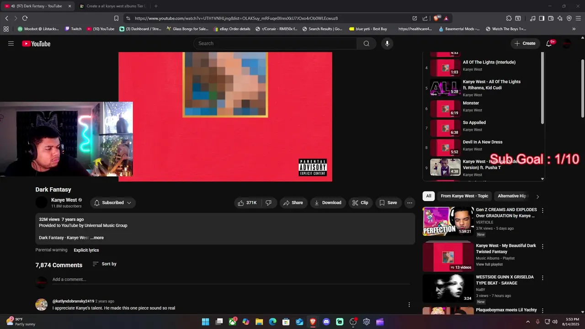Open Brave VPN shield icon
The image size is (585, 329).
point(569,18)
